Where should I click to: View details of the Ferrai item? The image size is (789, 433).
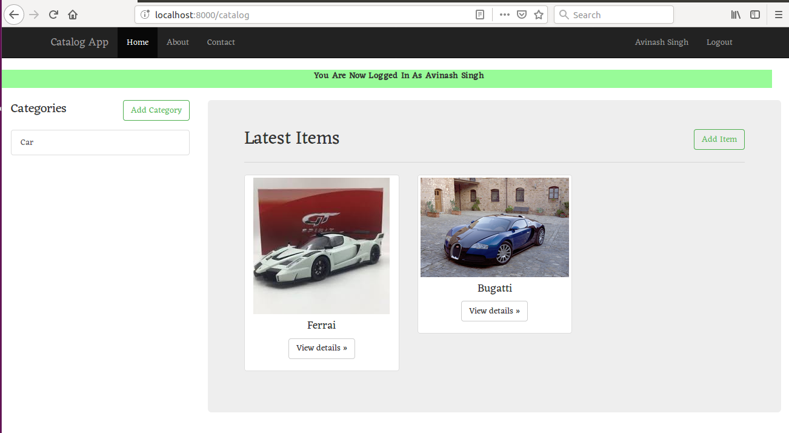click(x=322, y=349)
